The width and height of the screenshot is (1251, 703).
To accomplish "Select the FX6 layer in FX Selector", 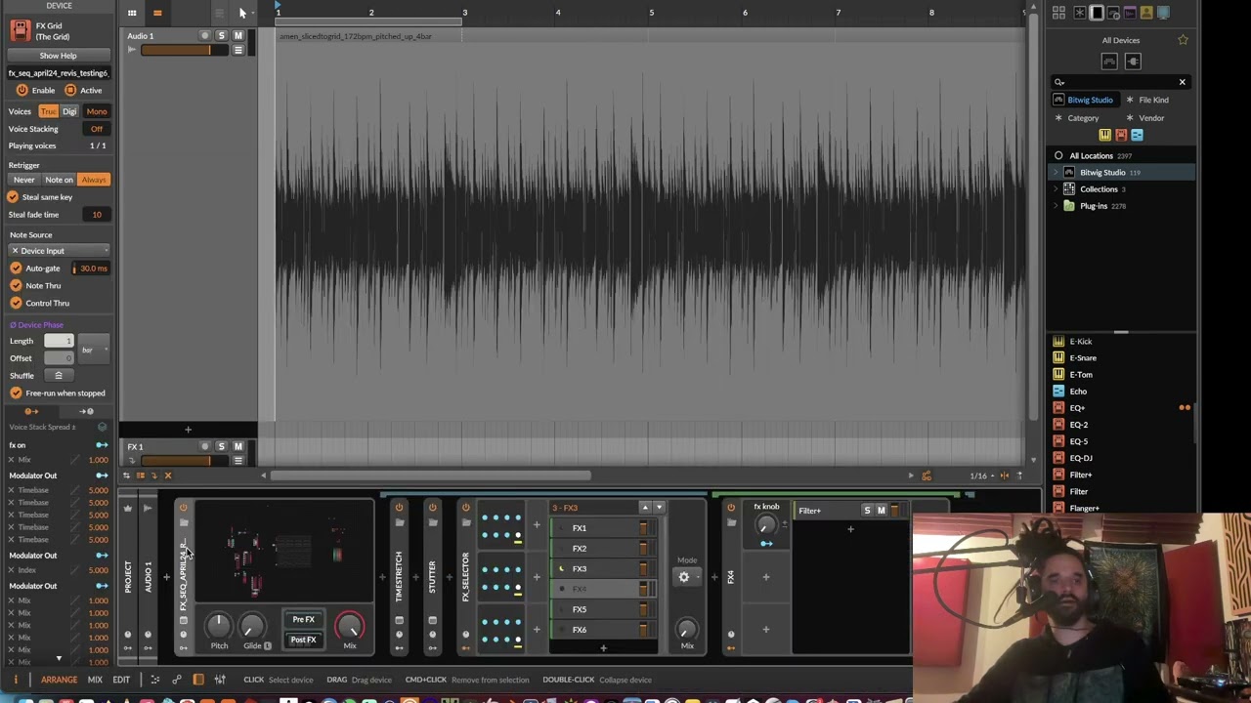I will 604,630.
